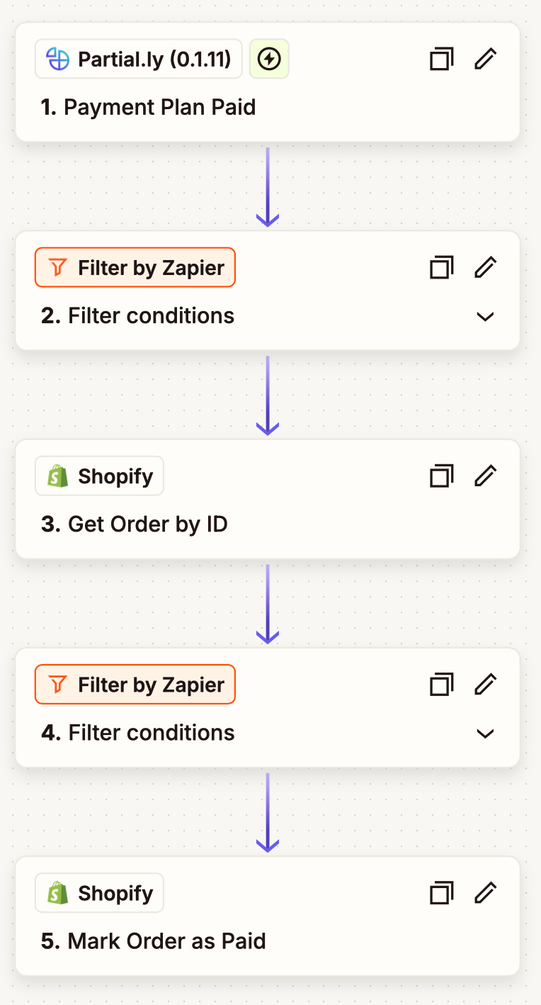Edit step 4 Filter conditions with pencil
This screenshot has width=541, height=1005.
pyautogui.click(x=485, y=684)
